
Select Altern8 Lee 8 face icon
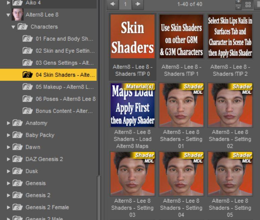pos(17,15)
